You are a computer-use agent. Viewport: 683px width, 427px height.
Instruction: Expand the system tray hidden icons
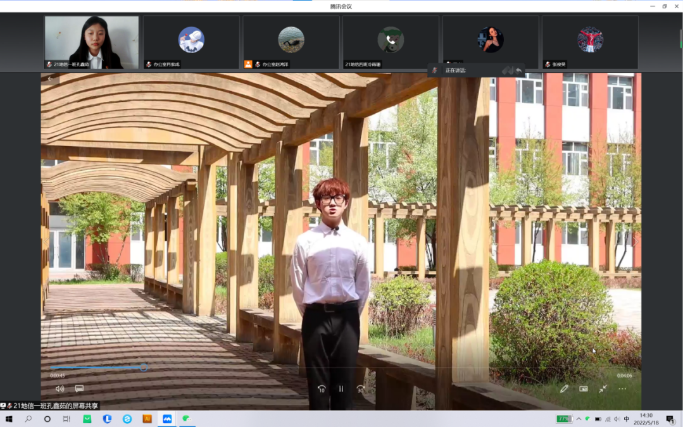point(579,419)
